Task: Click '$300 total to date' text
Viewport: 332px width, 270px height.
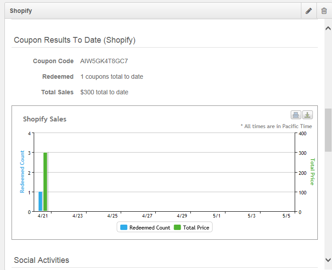Action: [104, 92]
